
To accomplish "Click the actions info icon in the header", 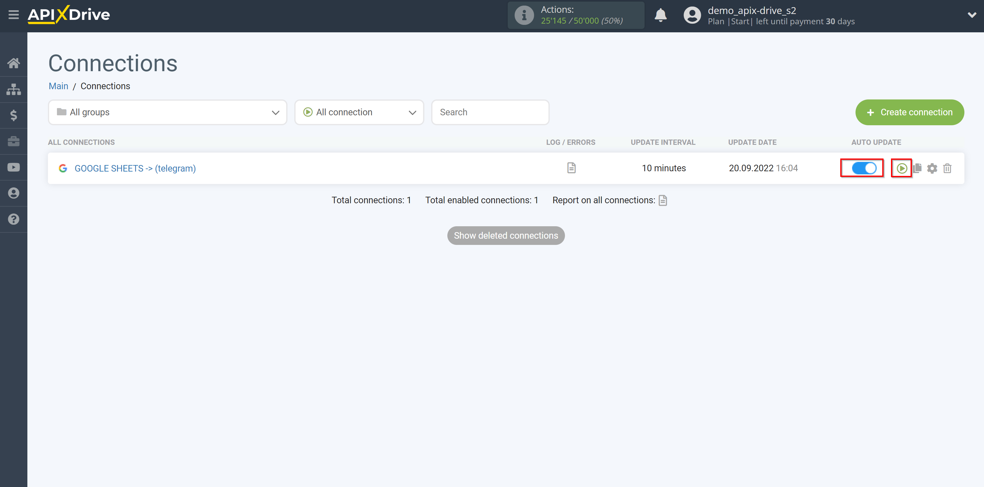I will pyautogui.click(x=523, y=14).
